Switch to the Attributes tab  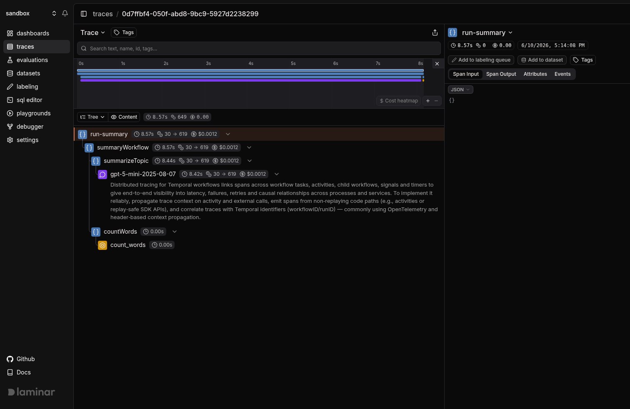point(535,74)
